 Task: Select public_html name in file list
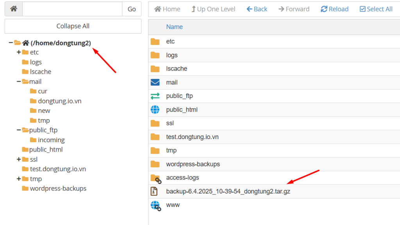pos(182,110)
